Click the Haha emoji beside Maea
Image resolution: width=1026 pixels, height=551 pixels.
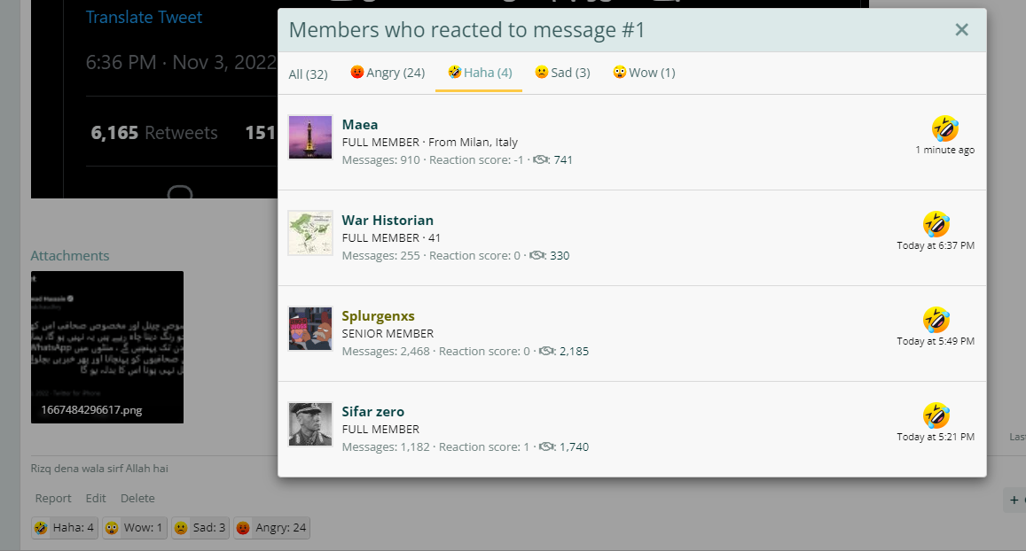point(945,128)
